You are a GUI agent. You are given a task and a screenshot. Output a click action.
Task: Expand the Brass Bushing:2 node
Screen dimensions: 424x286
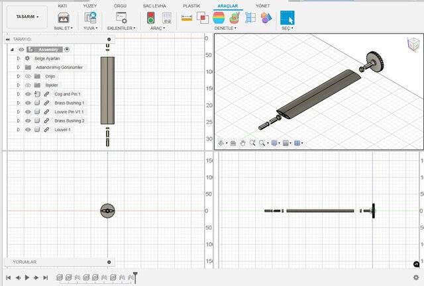[19, 121]
